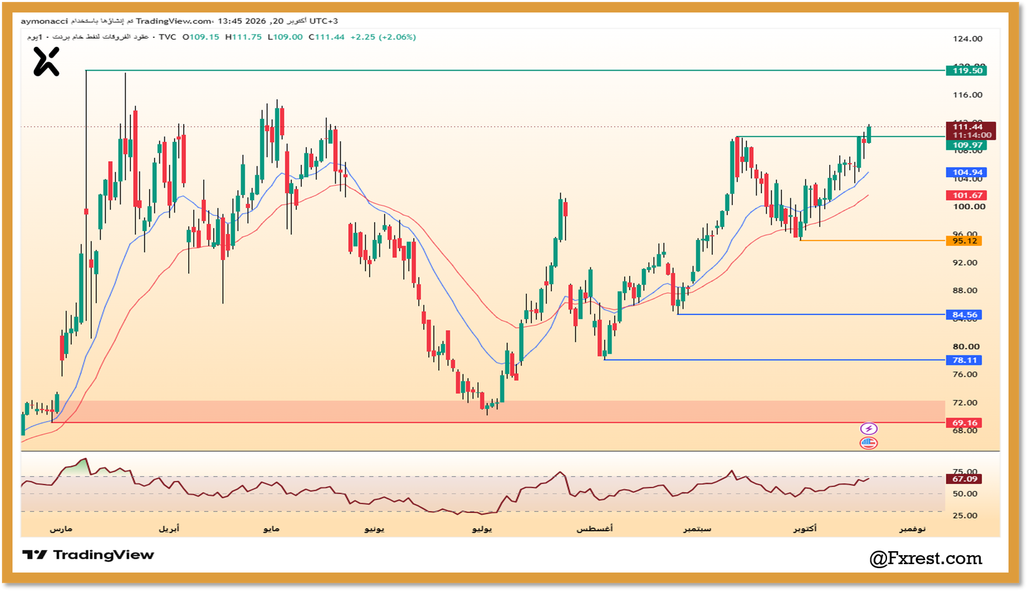Click the blue 84.56 support label
Screen dimensions: 1027x591
click(964, 315)
